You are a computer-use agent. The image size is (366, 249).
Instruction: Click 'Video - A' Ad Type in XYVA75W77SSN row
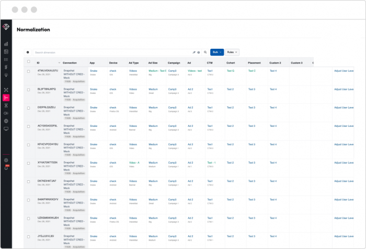click(134, 163)
